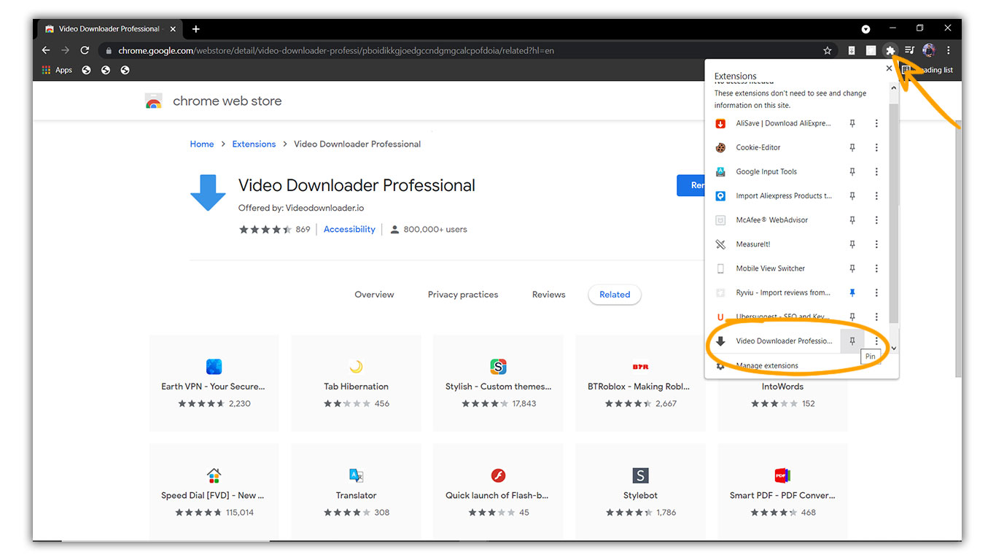996x560 pixels.
Task: Unpin the Ryviu extension
Action: coord(852,292)
